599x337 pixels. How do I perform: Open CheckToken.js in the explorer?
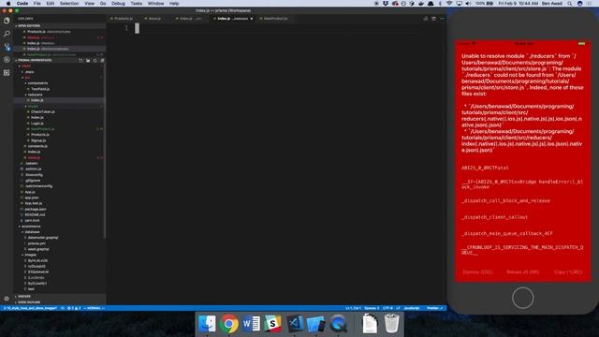tap(43, 112)
